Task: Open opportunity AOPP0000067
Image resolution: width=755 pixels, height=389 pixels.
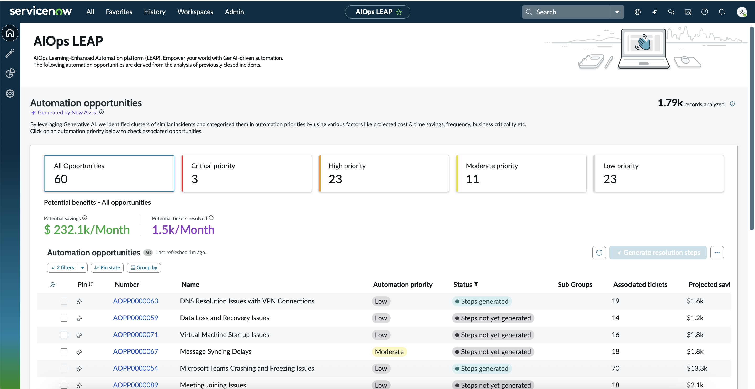Action: tap(135, 351)
